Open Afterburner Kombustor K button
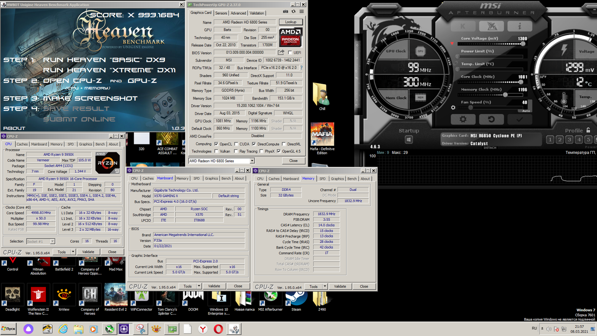 [x=463, y=26]
